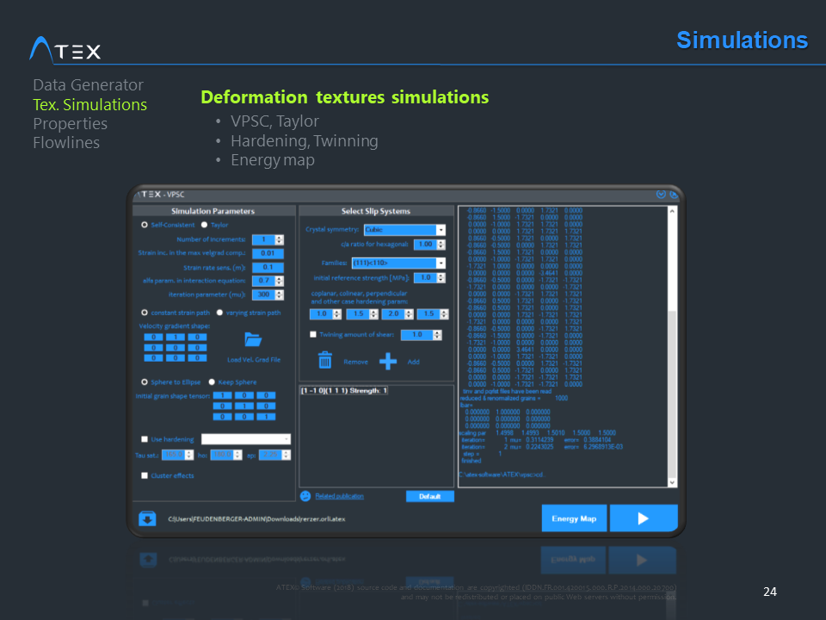This screenshot has width=826, height=620.
Task: Choose varying strain path option
Action: (x=219, y=313)
